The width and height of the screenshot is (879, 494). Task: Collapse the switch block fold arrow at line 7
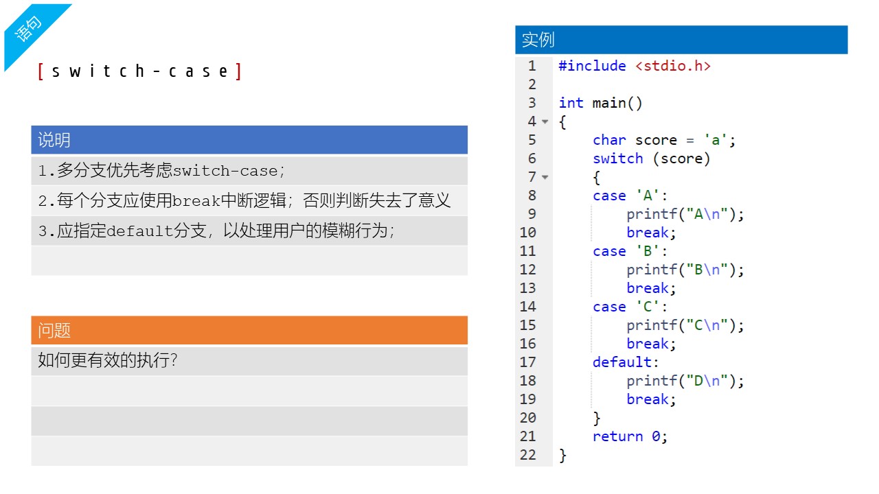pyautogui.click(x=545, y=178)
